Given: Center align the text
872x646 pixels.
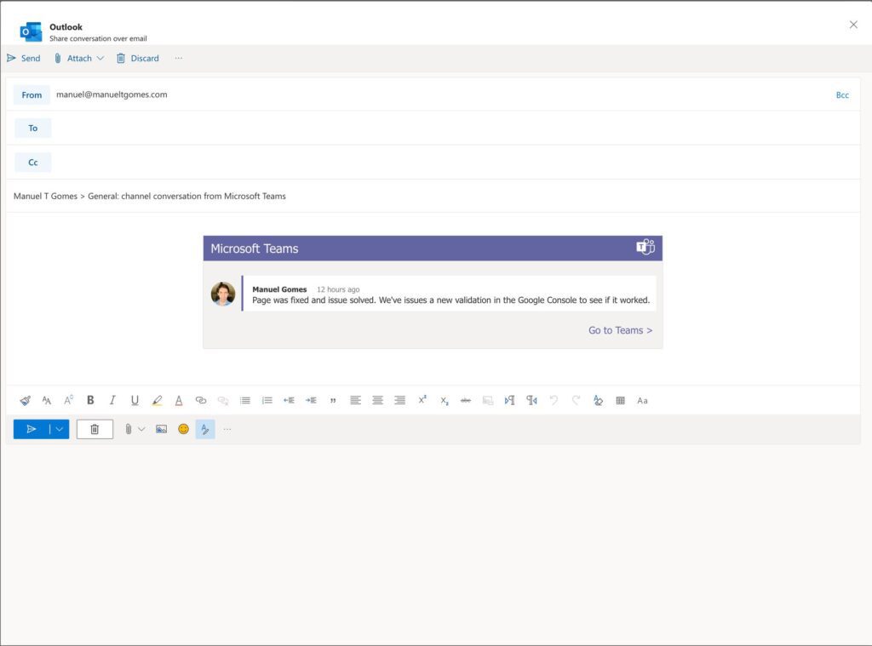Looking at the screenshot, I should pos(377,400).
